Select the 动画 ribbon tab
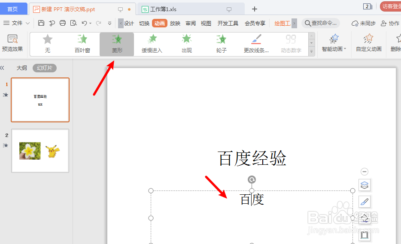The height and width of the screenshot is (244, 401). 160,23
